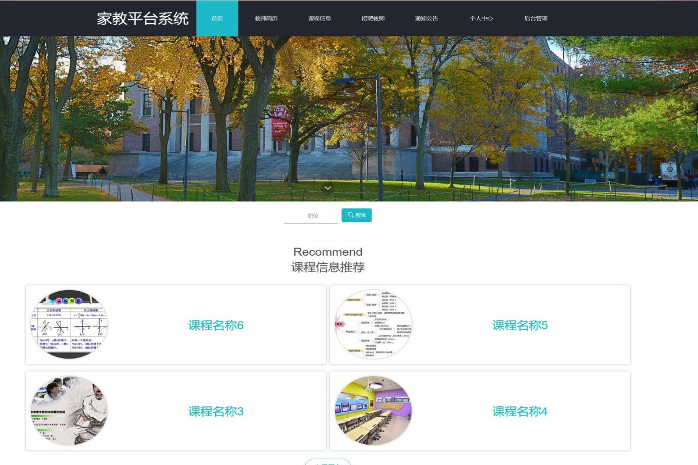698x465 pixels.
Task: Navigate to 课程信息 in the top menu
Action: 319,18
